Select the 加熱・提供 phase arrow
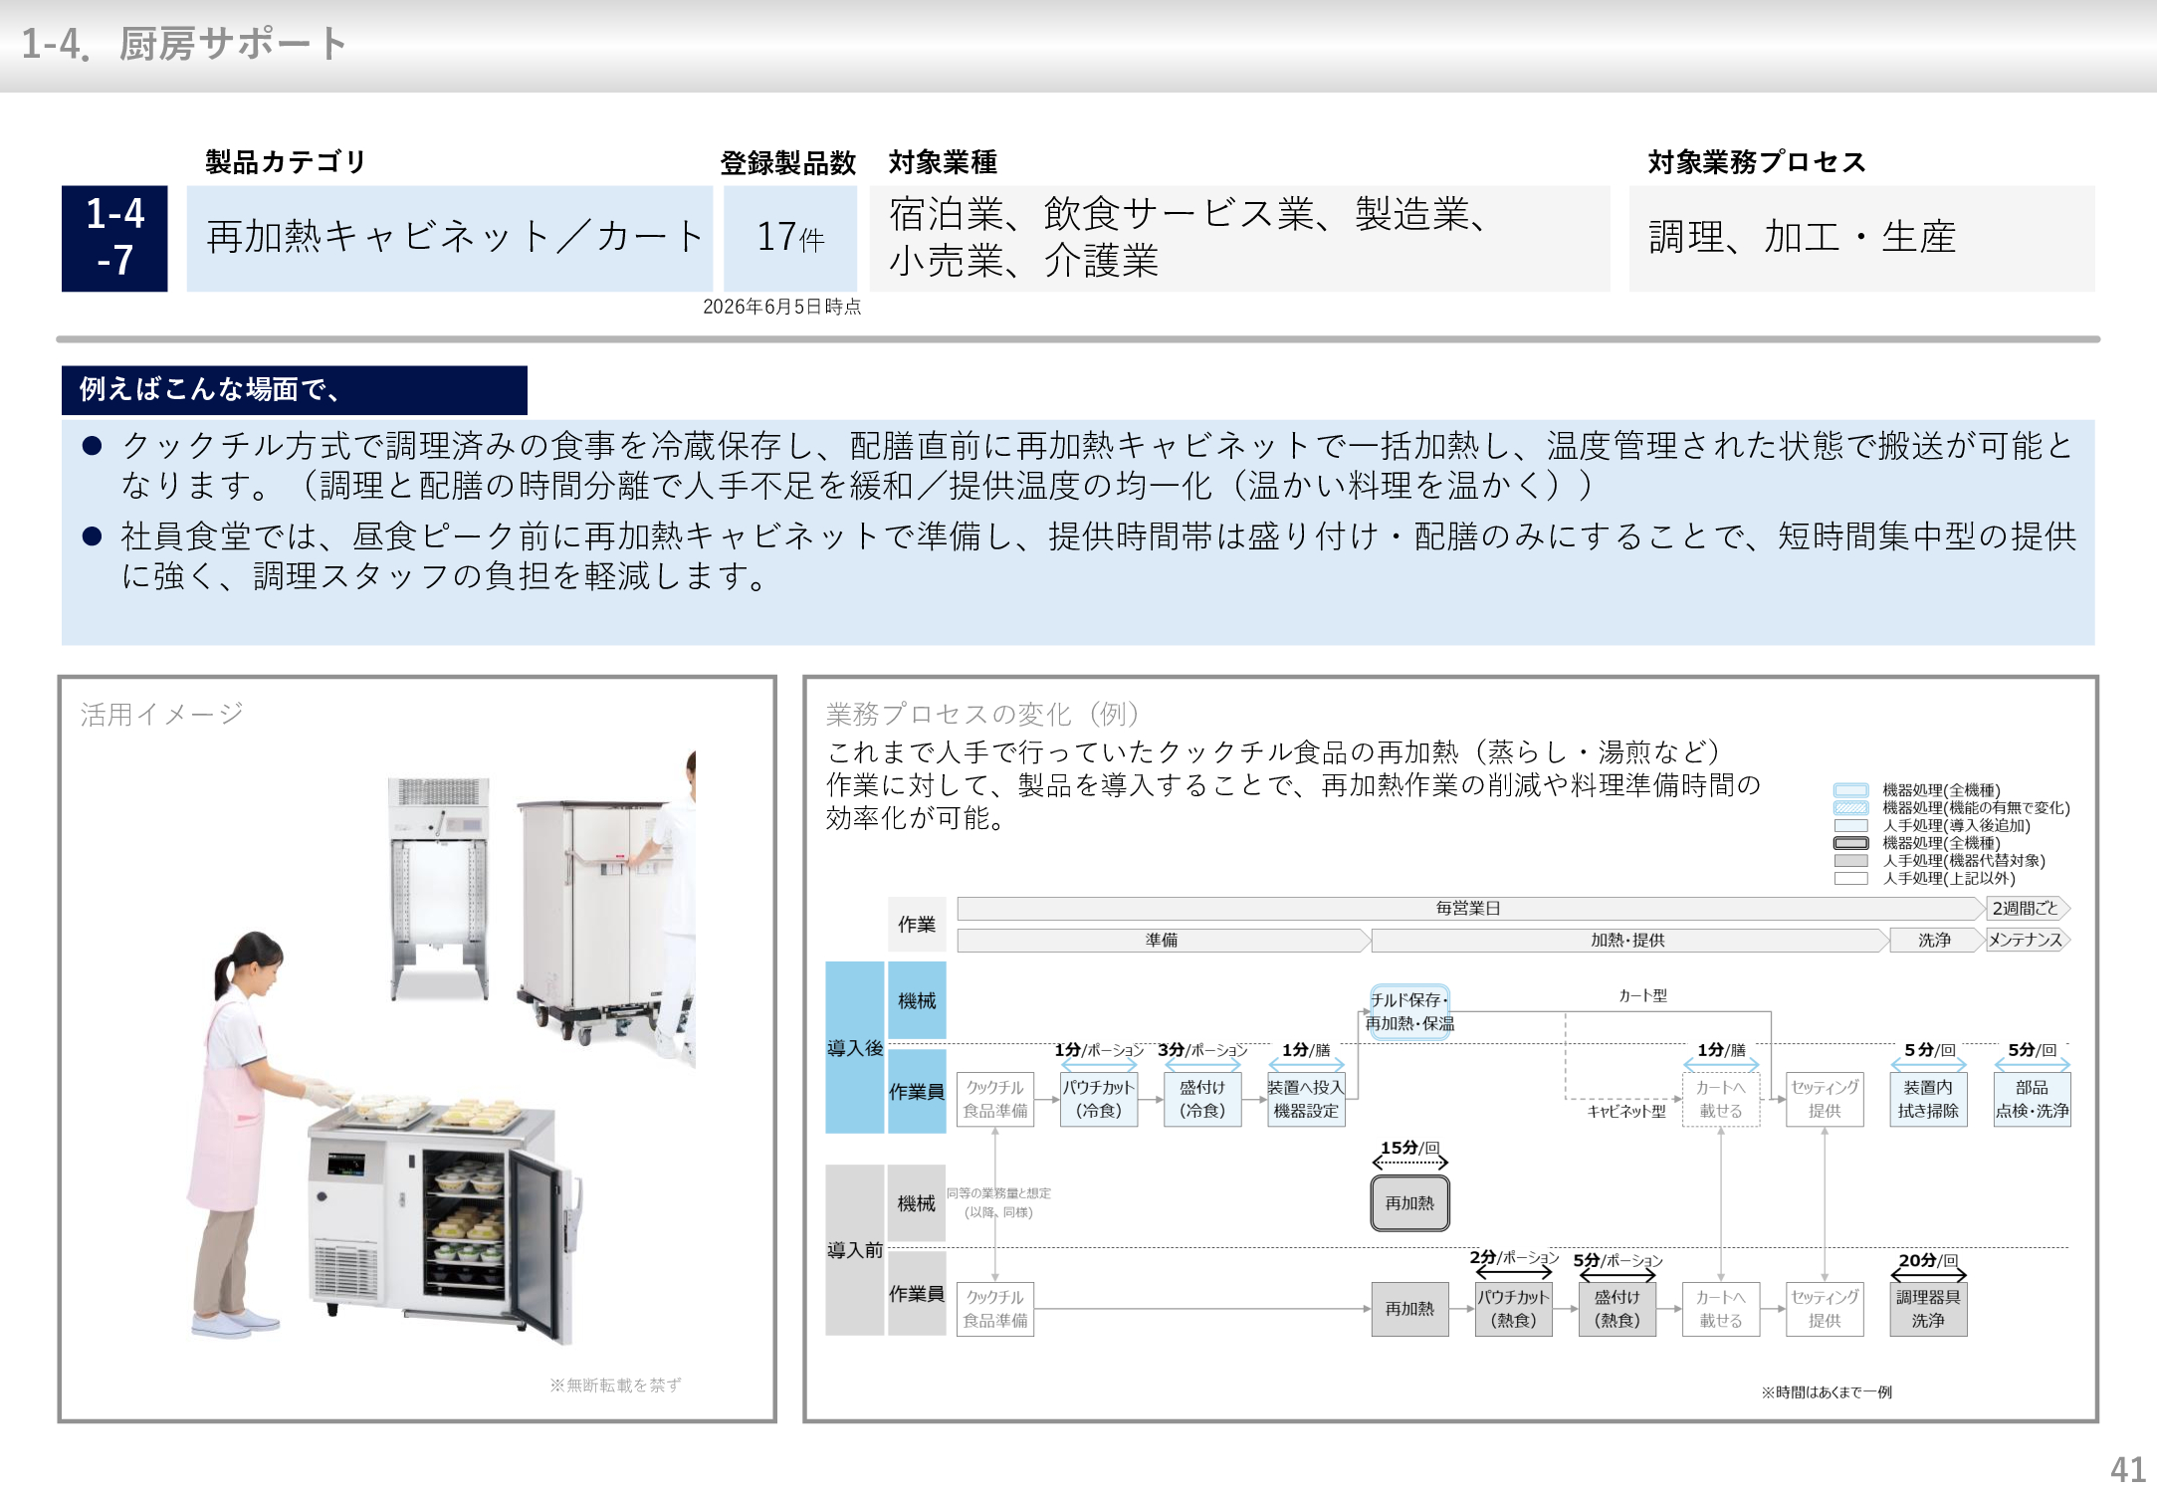 click(x=1628, y=940)
